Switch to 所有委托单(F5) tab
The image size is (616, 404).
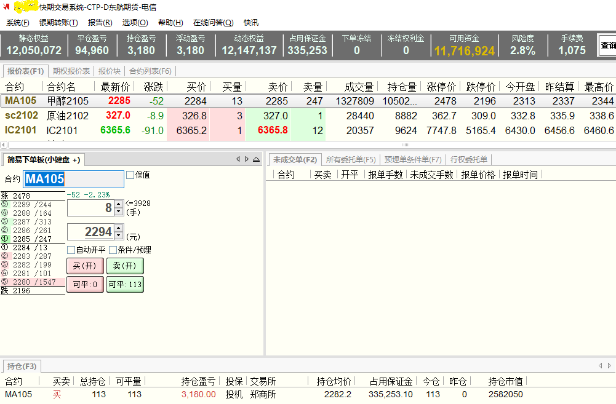pos(351,159)
